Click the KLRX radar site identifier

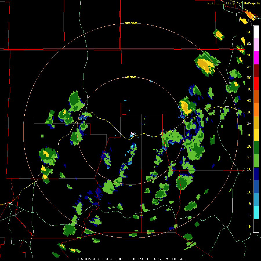click(x=139, y=259)
